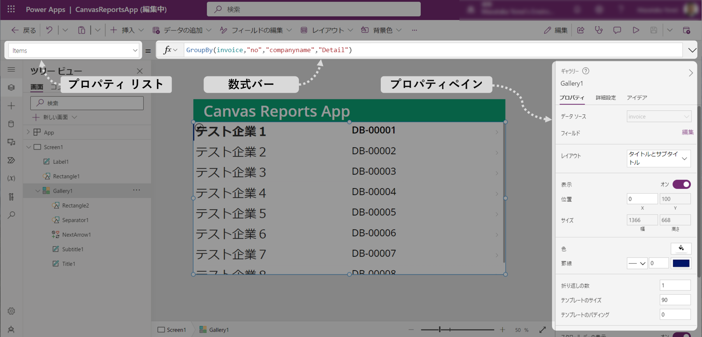Click the paste clipboard icon
702x337 pixels.
82,30
